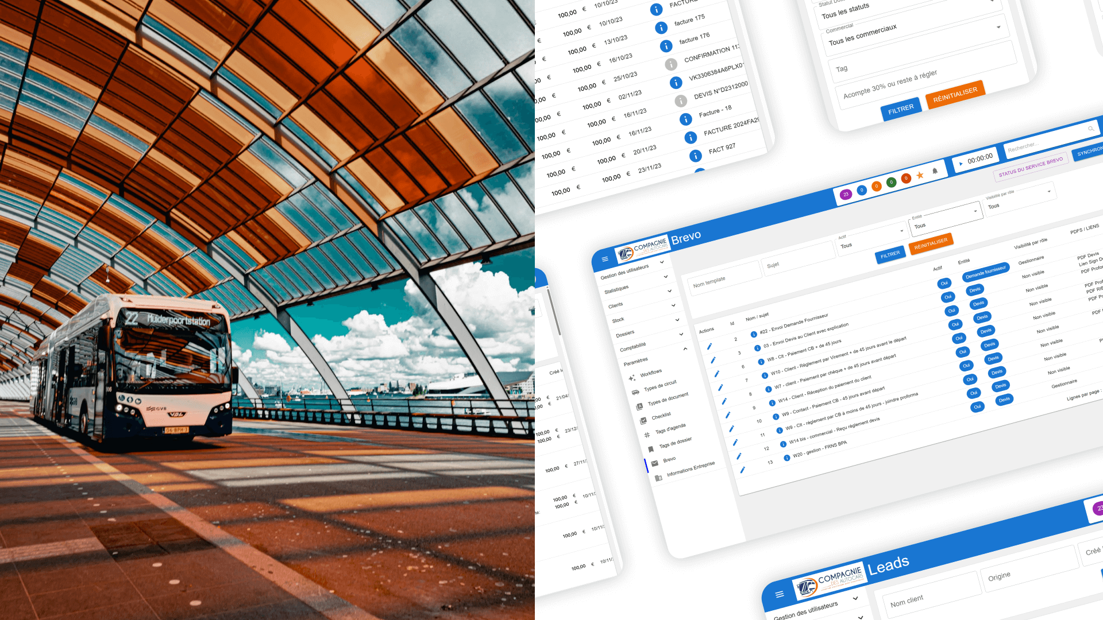
Task: Open Types de circuit sidebar item
Action: click(660, 385)
